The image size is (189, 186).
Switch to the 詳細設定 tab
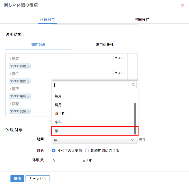coord(142,19)
